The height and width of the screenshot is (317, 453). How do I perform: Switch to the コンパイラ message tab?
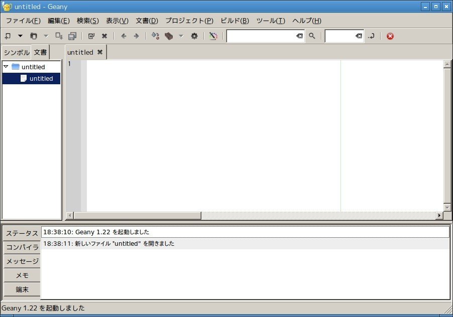coord(22,247)
